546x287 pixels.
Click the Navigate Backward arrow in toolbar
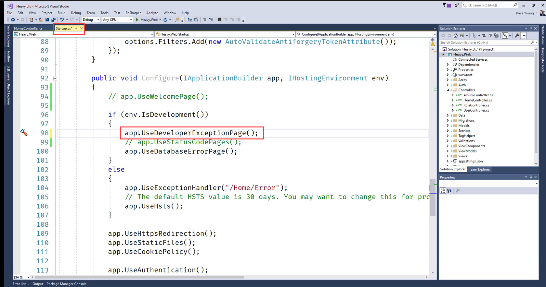pyautogui.click(x=13, y=20)
